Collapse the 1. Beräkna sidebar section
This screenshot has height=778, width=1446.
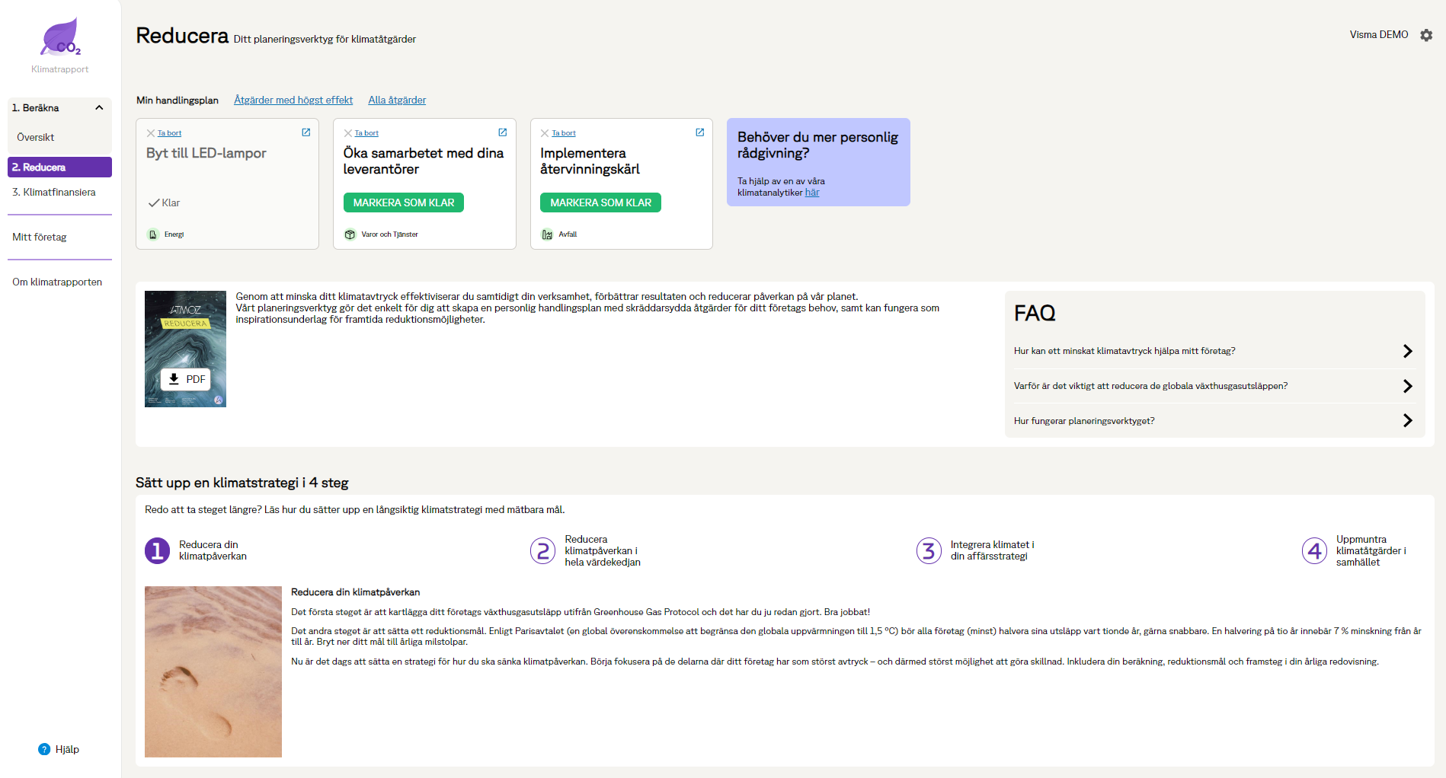tap(99, 108)
